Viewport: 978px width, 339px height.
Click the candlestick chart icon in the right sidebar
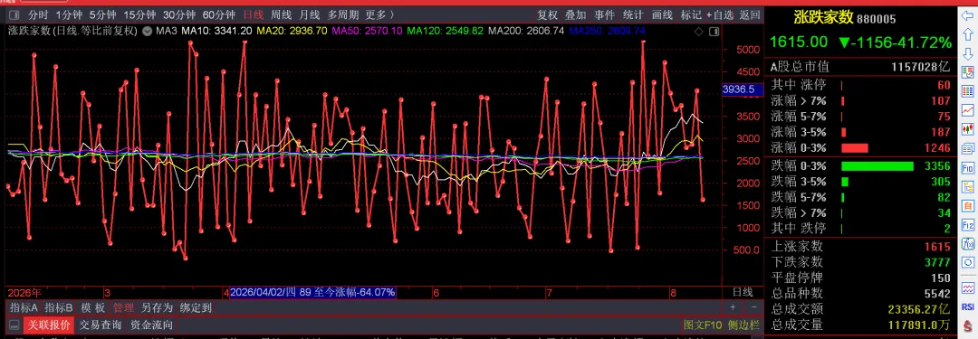pyautogui.click(x=968, y=129)
